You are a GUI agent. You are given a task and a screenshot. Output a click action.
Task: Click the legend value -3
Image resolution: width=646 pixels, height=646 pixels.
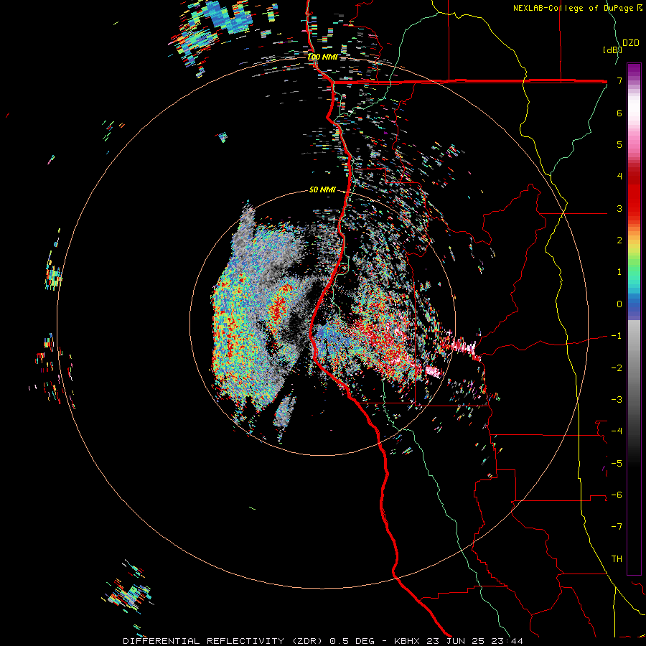[x=617, y=399]
